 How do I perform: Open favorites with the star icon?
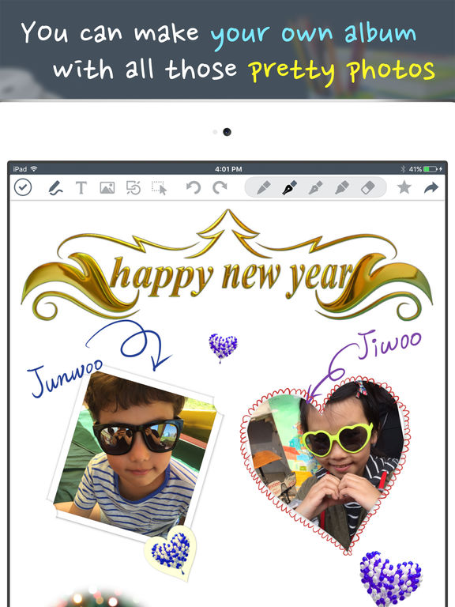click(x=404, y=188)
